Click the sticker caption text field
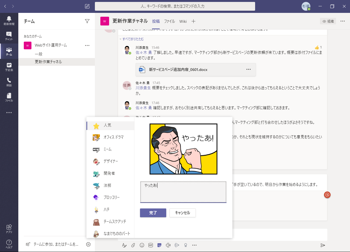The height and width of the screenshot is (252, 350). (183, 192)
